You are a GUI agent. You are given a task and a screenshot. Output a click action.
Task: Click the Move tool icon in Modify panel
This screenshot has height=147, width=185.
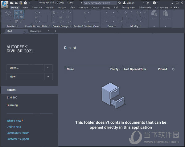[x=126, y=12]
